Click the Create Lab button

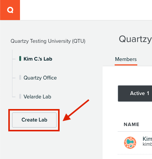34,120
